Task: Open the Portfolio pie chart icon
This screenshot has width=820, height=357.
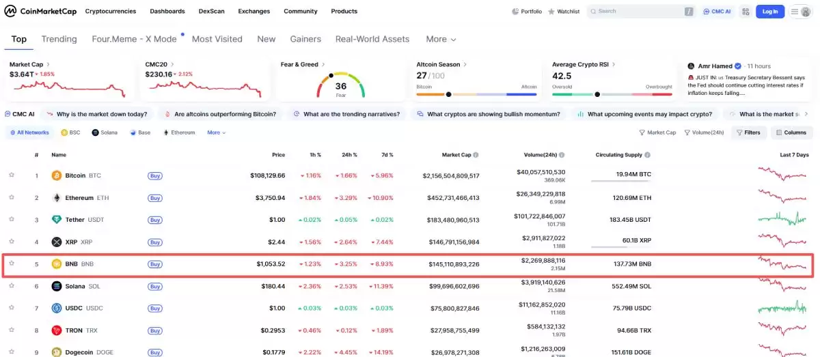Action: pos(515,12)
